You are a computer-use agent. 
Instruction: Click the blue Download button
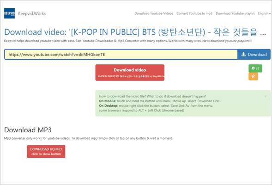254,55
